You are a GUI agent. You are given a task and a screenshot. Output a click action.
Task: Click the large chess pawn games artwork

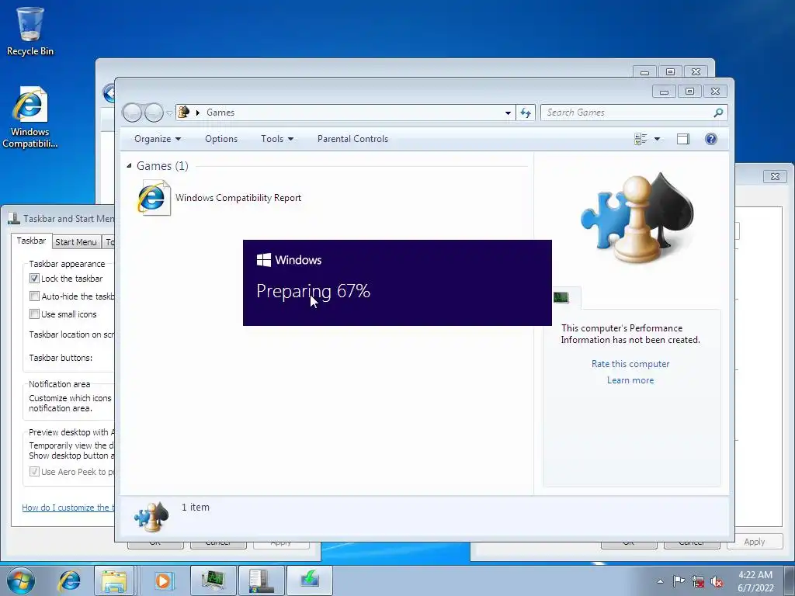[x=638, y=218]
